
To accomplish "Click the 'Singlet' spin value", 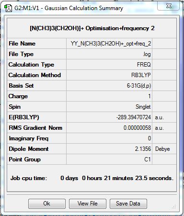I will [x=143, y=107].
